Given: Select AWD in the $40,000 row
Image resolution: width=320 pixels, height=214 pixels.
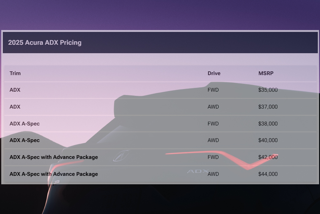Looking at the screenshot, I should point(213,140).
